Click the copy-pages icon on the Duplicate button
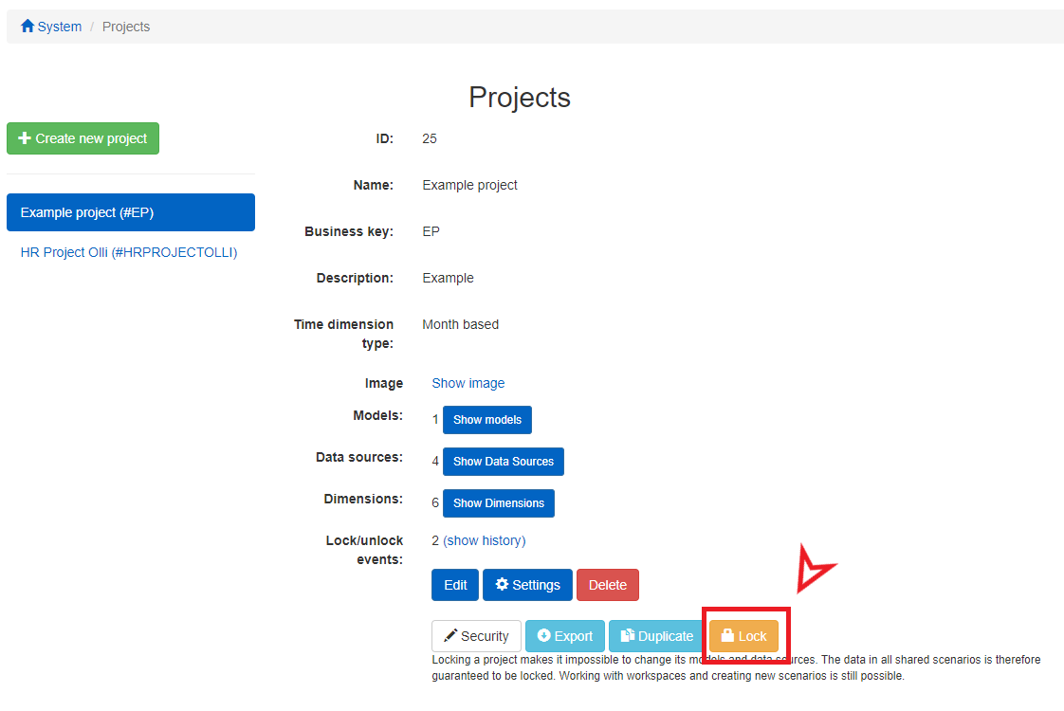 (629, 635)
